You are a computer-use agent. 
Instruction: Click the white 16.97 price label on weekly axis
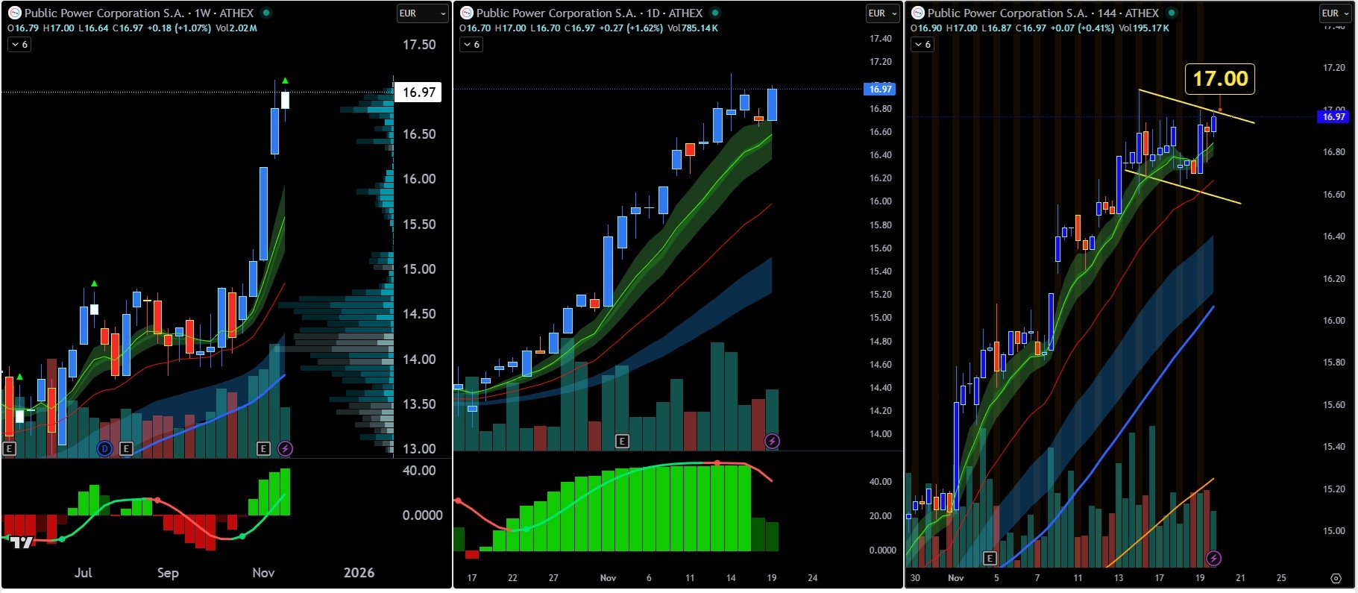(418, 92)
